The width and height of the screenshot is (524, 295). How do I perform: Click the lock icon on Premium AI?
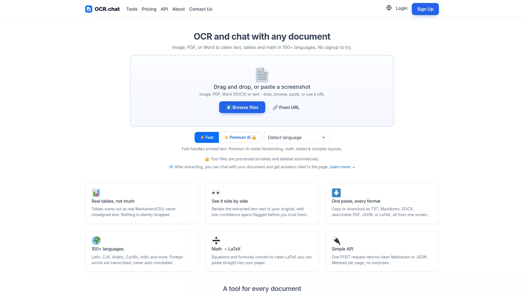[x=254, y=137]
